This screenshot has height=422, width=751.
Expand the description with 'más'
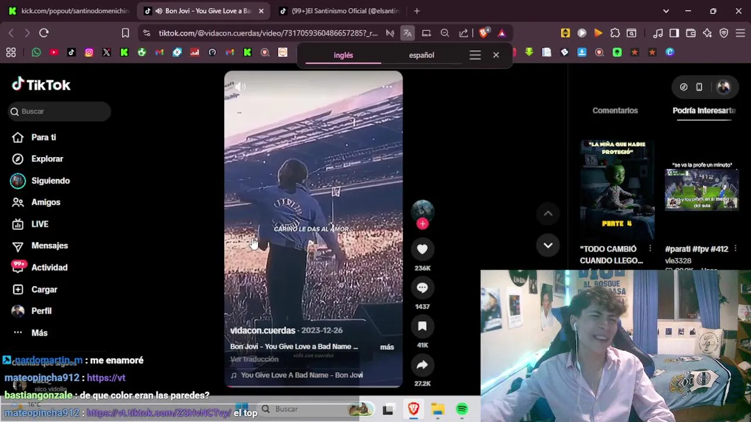pos(387,347)
